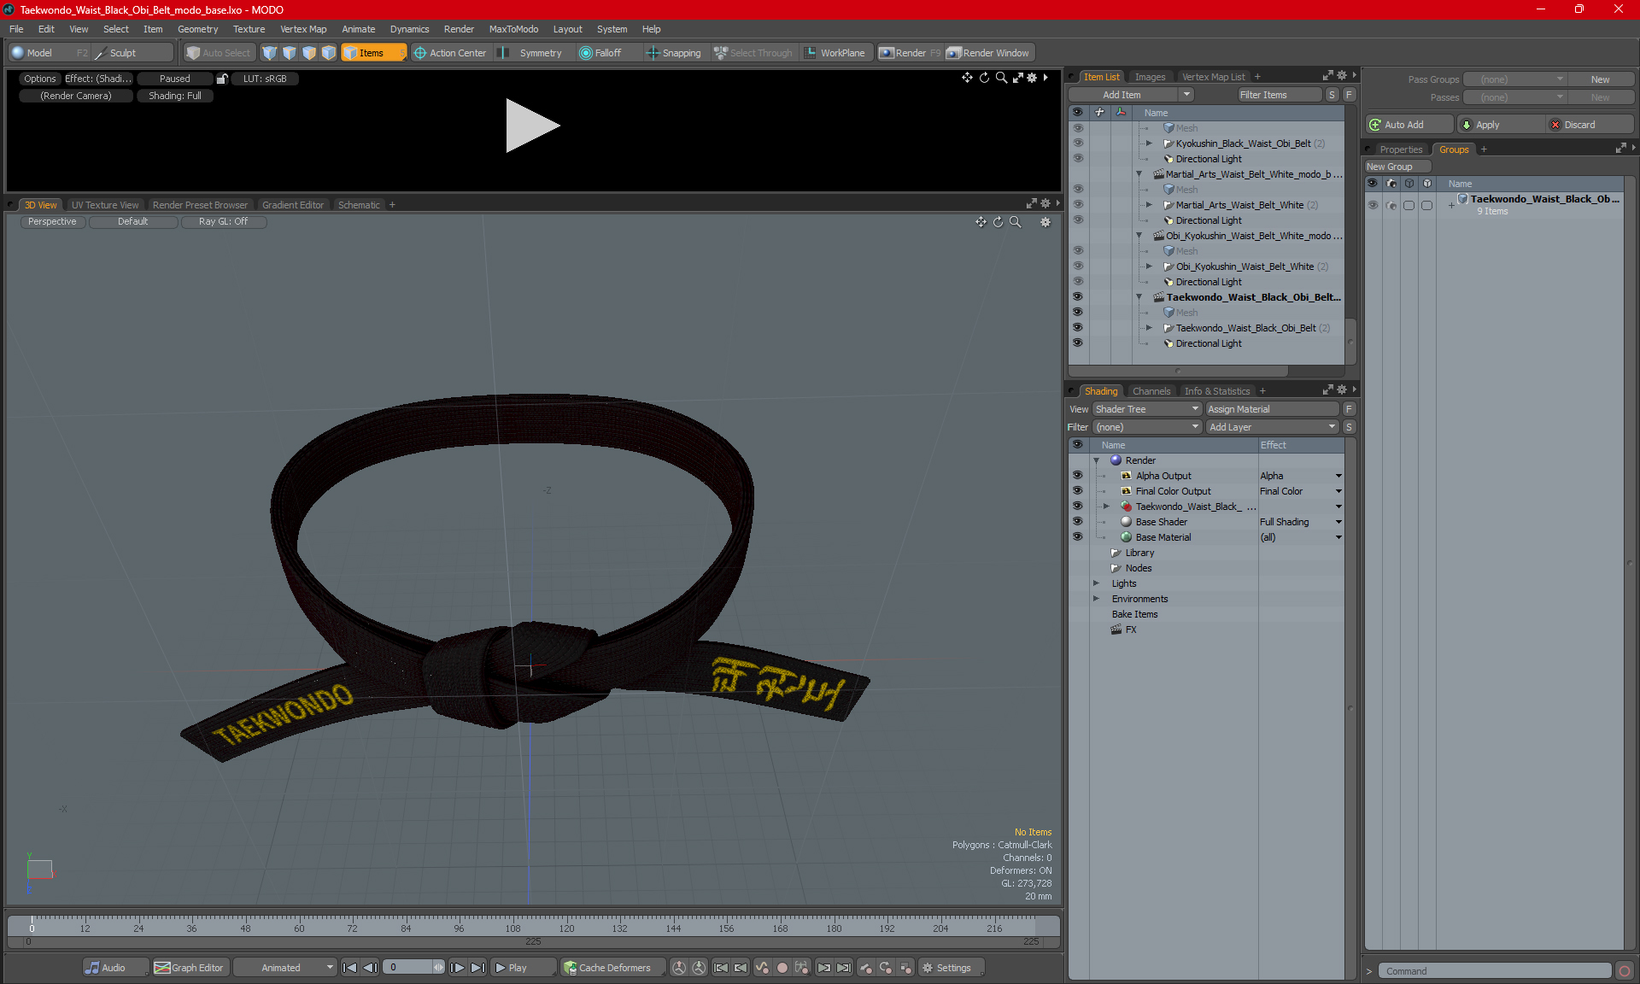Toggle visibility of Taekwondo_Waist_Black_Obi_Belt scene
The width and height of the screenshot is (1640, 984).
[x=1077, y=297]
